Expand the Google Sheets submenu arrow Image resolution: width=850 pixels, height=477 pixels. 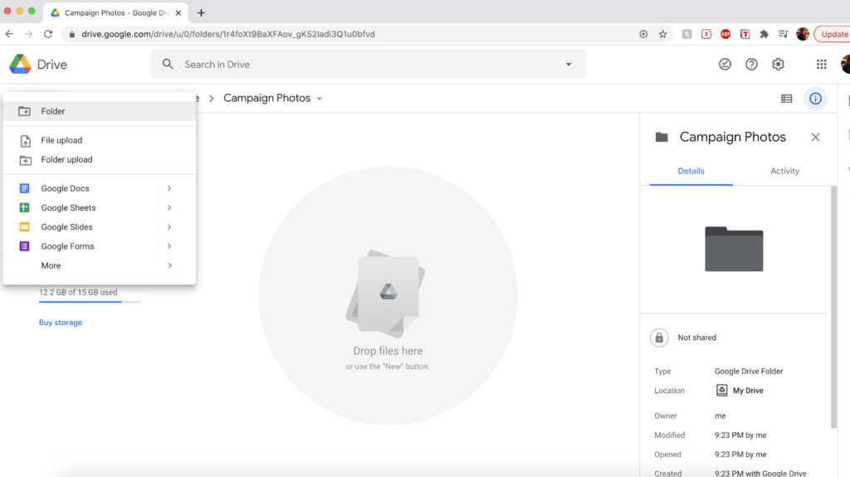[x=169, y=207]
